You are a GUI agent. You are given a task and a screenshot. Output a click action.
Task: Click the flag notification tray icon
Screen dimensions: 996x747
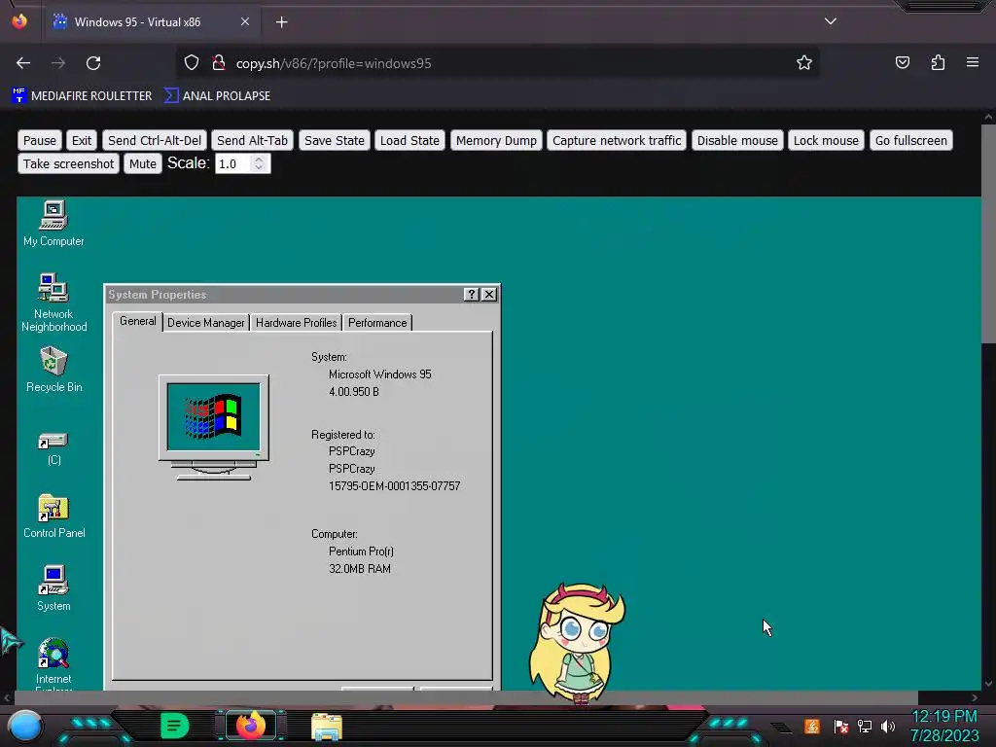click(841, 726)
